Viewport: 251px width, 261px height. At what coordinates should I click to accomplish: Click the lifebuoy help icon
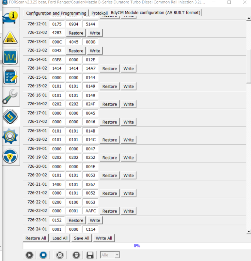coord(60,255)
